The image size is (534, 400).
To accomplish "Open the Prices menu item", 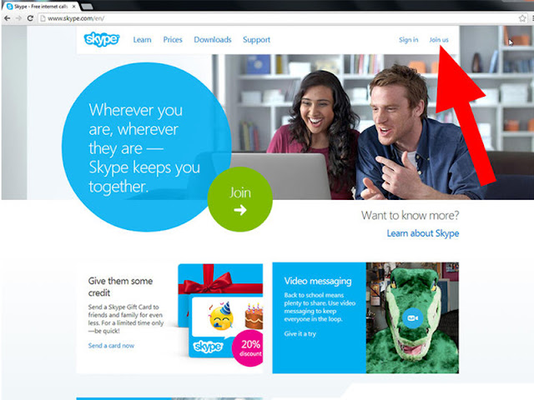I will click(173, 40).
